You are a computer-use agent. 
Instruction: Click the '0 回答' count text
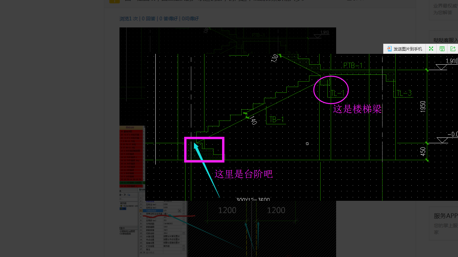tap(149, 19)
